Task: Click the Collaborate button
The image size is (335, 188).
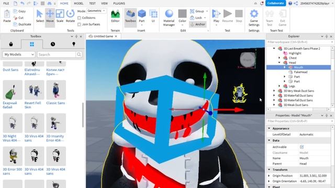Action: point(276,3)
